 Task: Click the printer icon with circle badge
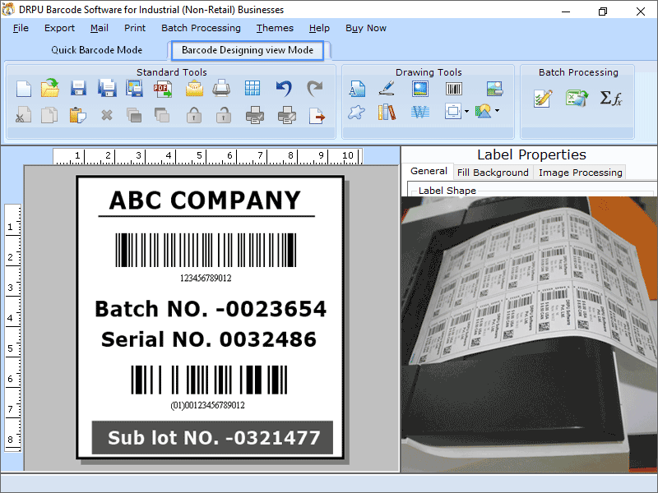pyautogui.click(x=287, y=115)
